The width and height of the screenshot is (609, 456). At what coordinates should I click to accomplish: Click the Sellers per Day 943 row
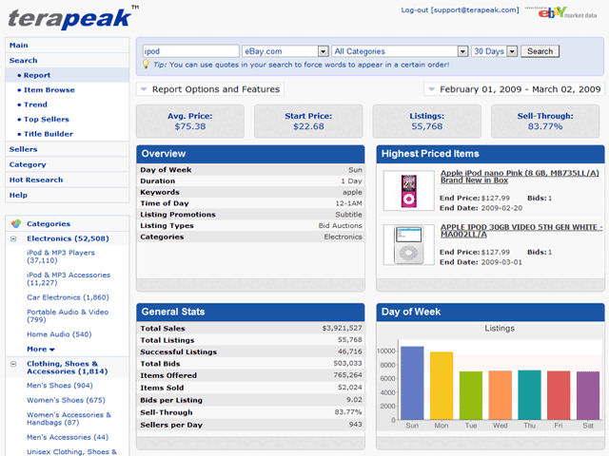pyautogui.click(x=250, y=425)
